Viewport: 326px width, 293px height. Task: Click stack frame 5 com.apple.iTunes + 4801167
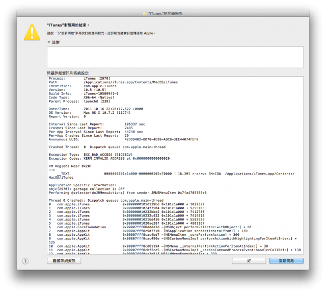pyautogui.click(x=127, y=223)
